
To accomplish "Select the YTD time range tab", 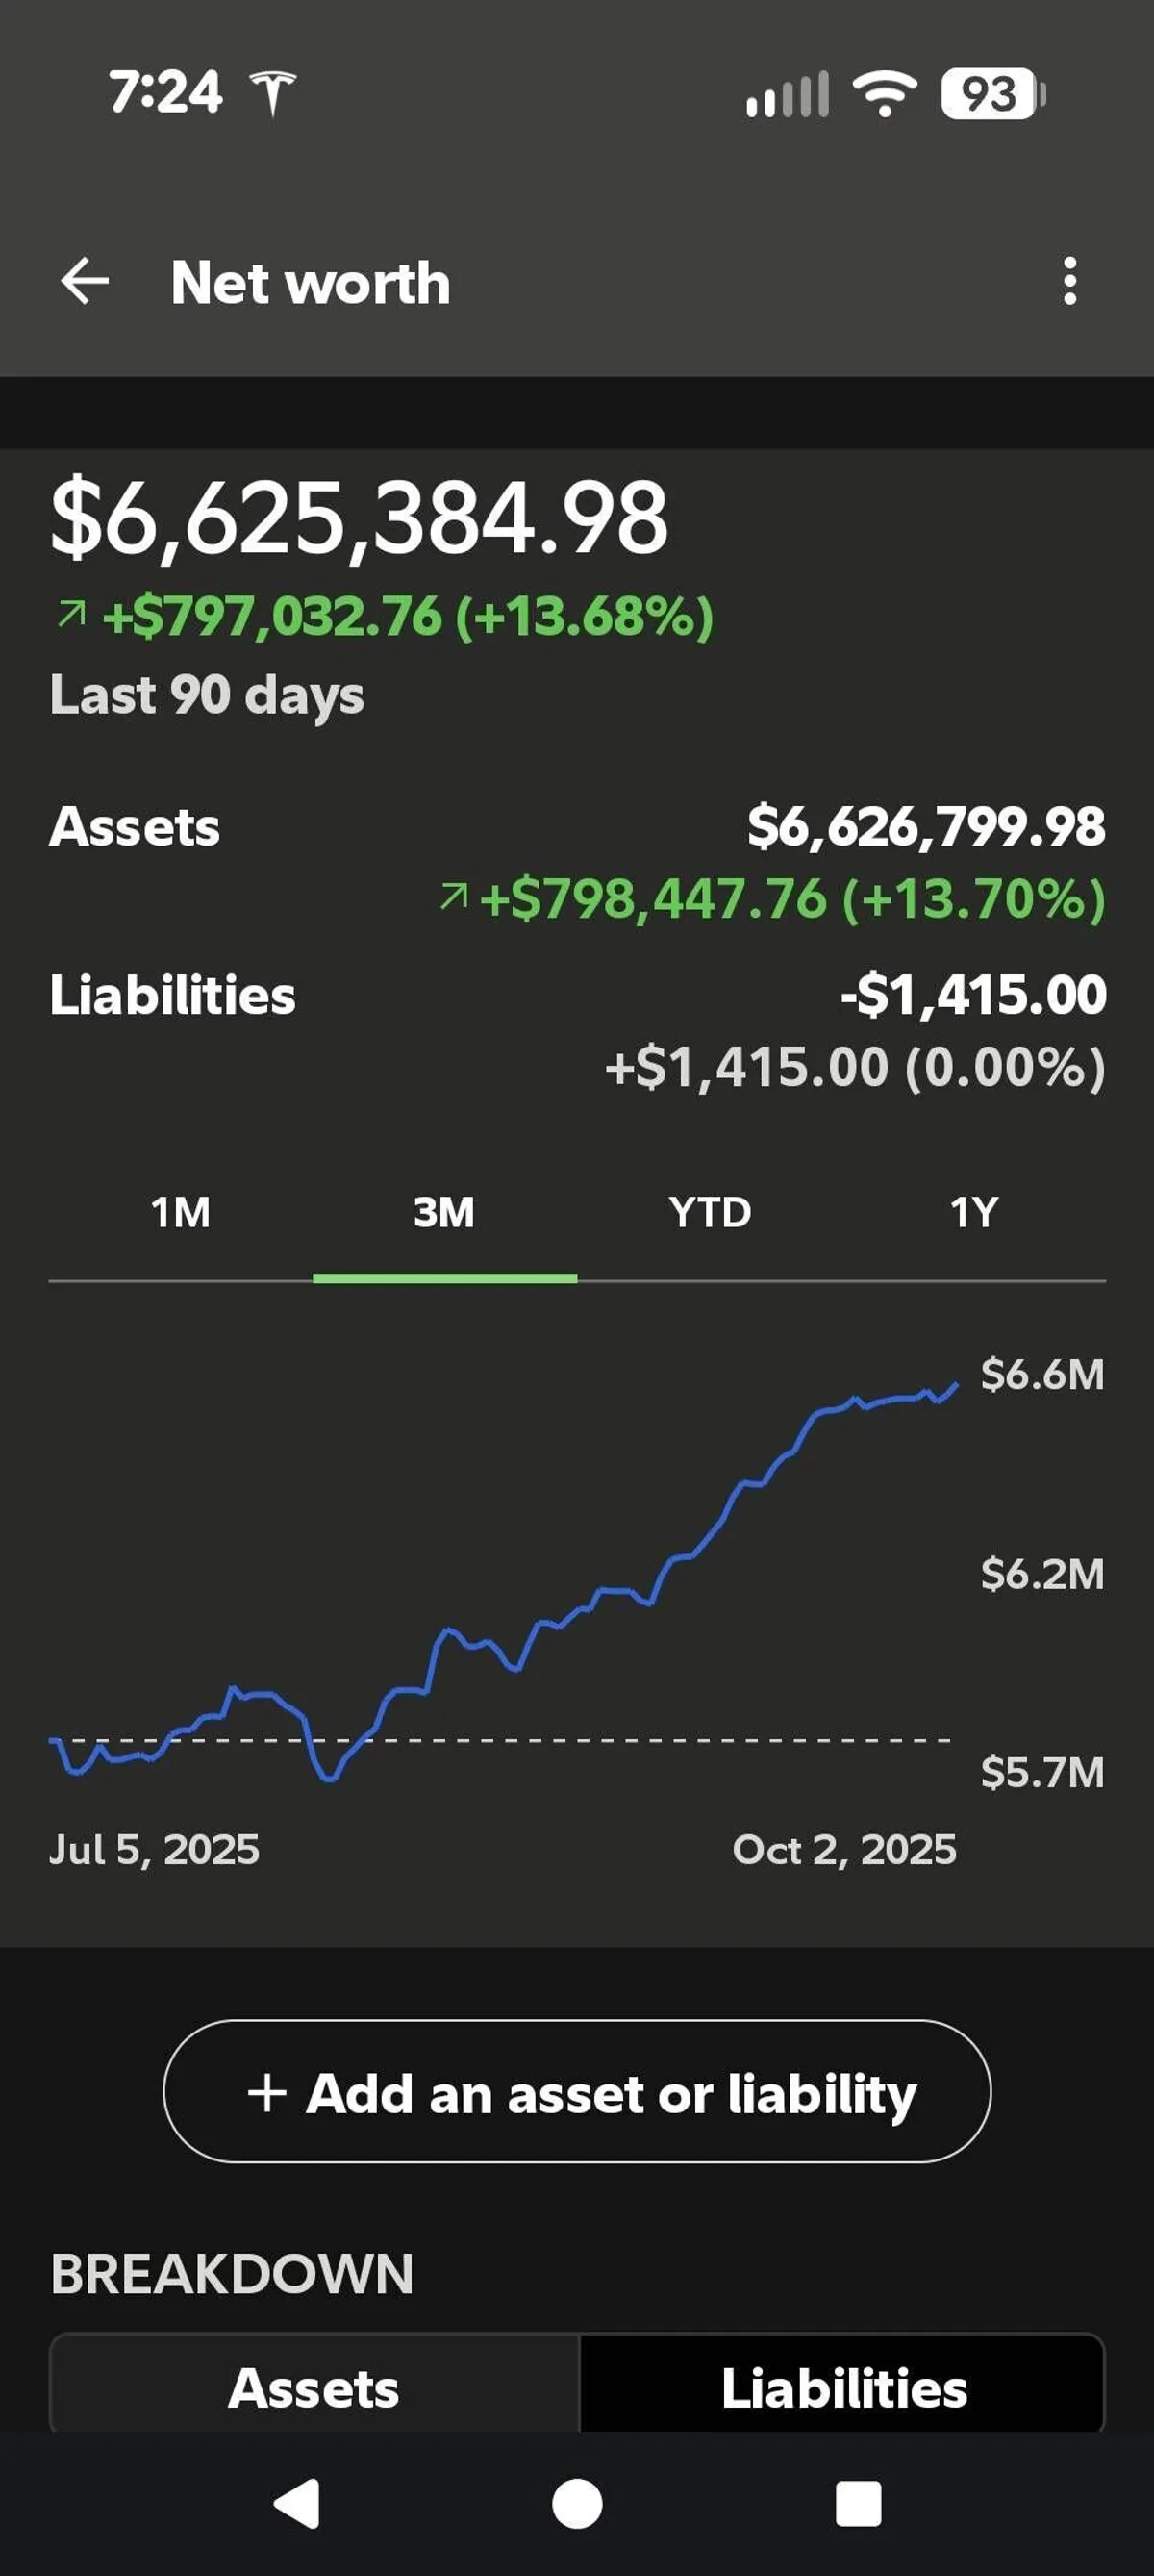I will pyautogui.click(x=710, y=1213).
